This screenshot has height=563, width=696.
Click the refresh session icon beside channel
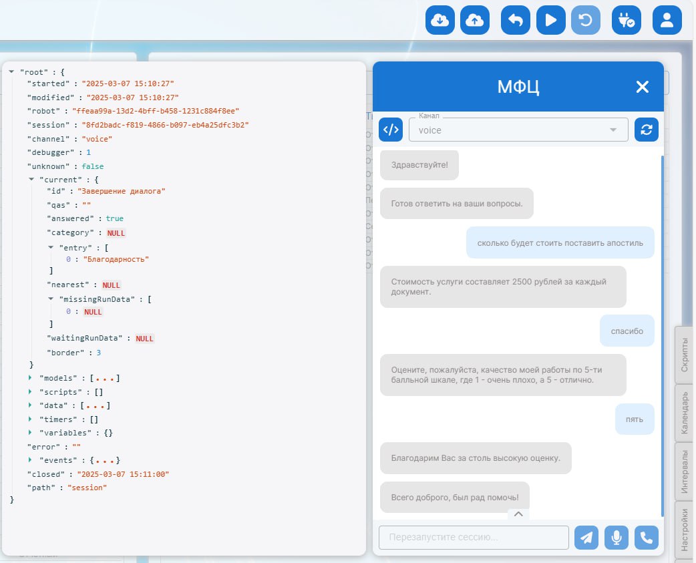[x=646, y=130]
